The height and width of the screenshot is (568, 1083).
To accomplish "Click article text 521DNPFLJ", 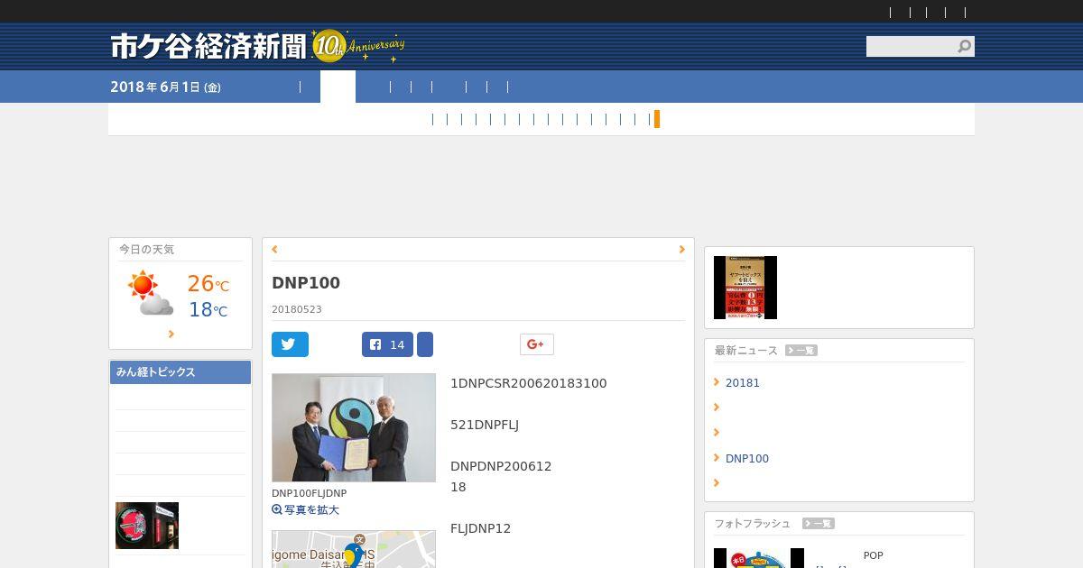I will (x=485, y=425).
